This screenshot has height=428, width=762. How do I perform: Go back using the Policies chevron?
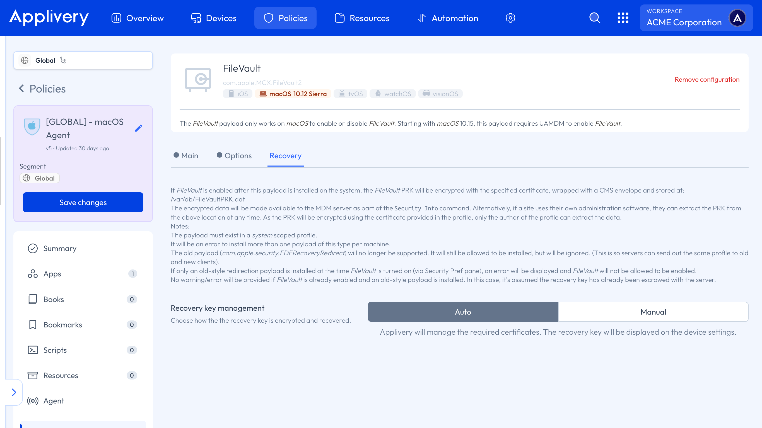click(21, 88)
